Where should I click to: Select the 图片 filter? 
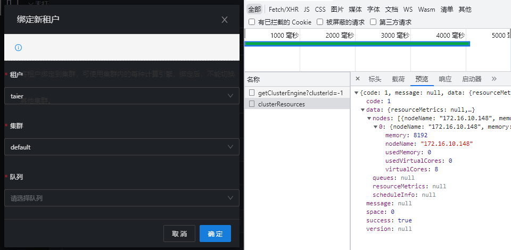coord(337,10)
